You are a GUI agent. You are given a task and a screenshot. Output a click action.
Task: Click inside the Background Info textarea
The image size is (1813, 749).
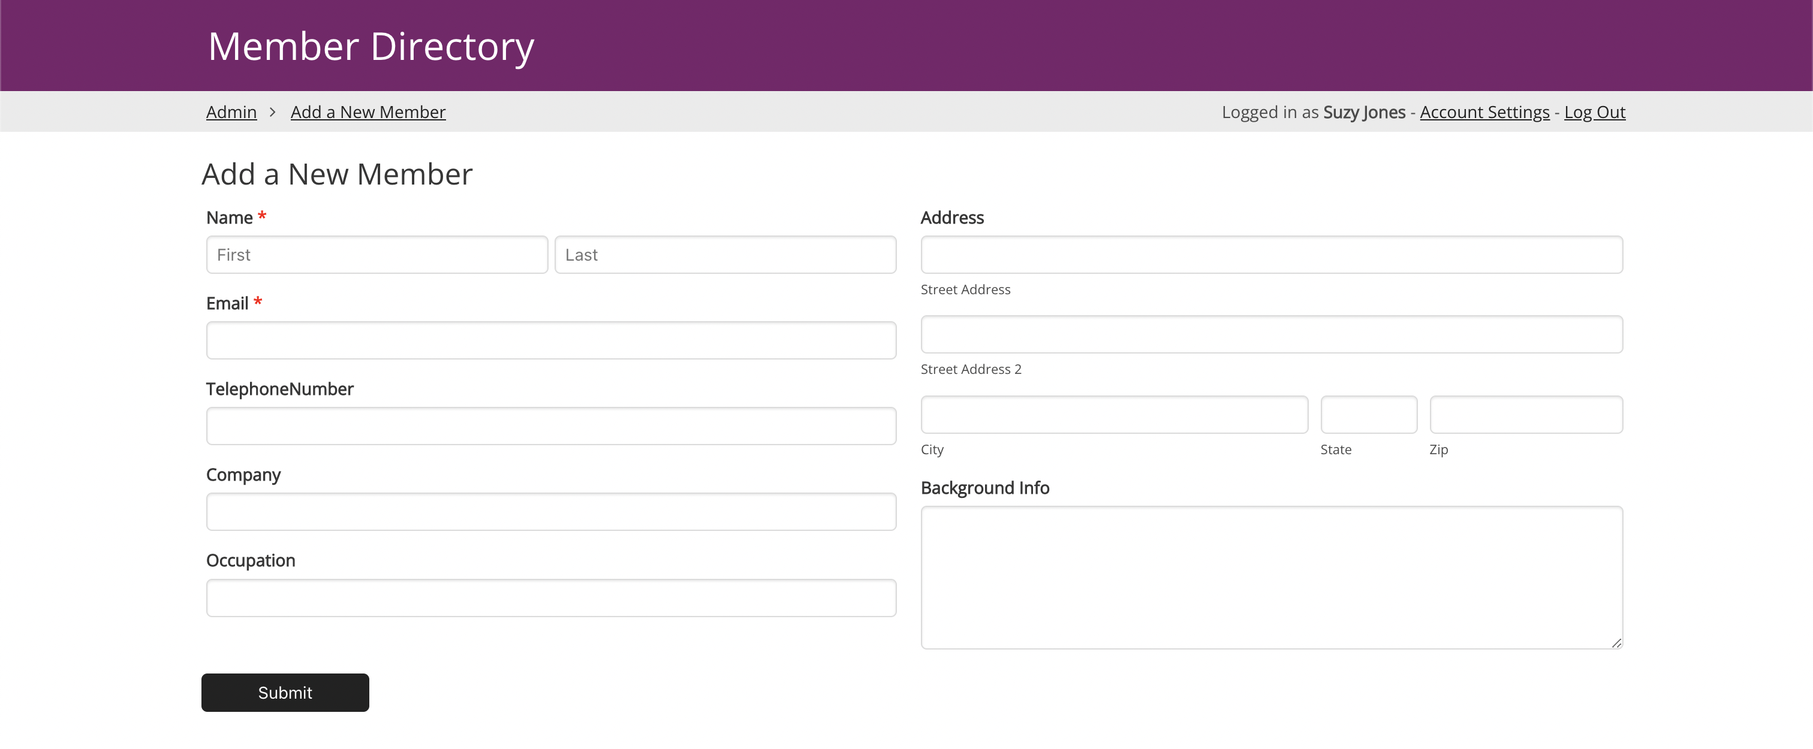pos(1271,576)
